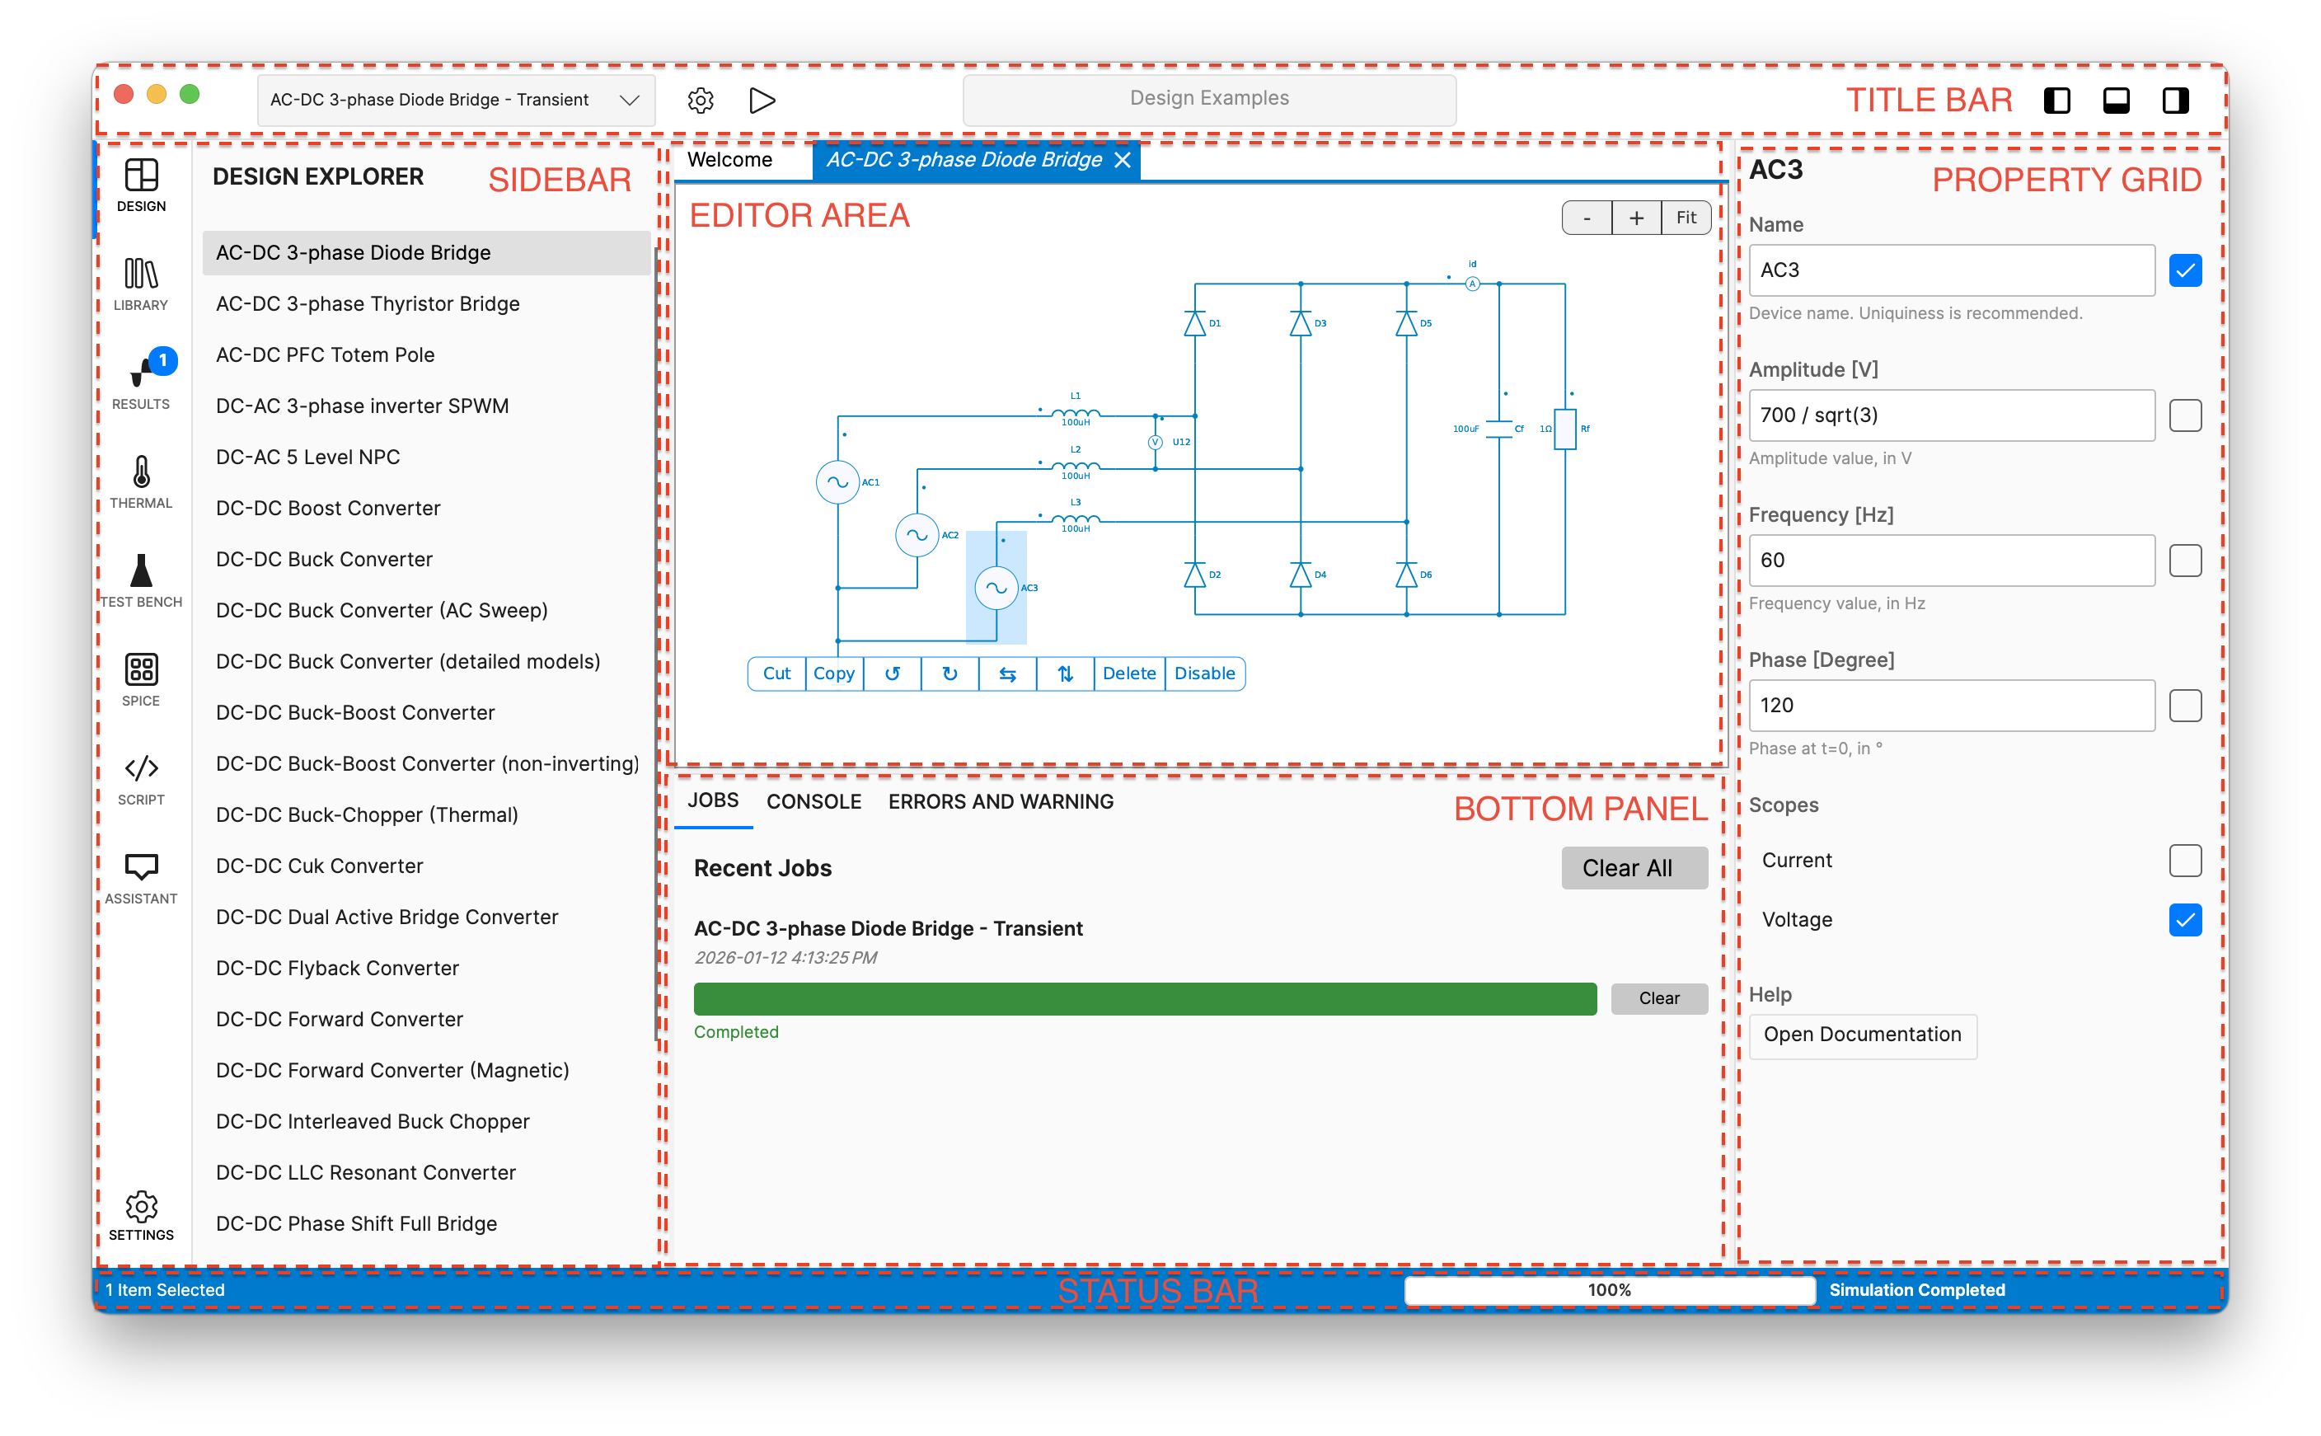Open the Test Bench panel
This screenshot has height=1436, width=2321.
(140, 580)
